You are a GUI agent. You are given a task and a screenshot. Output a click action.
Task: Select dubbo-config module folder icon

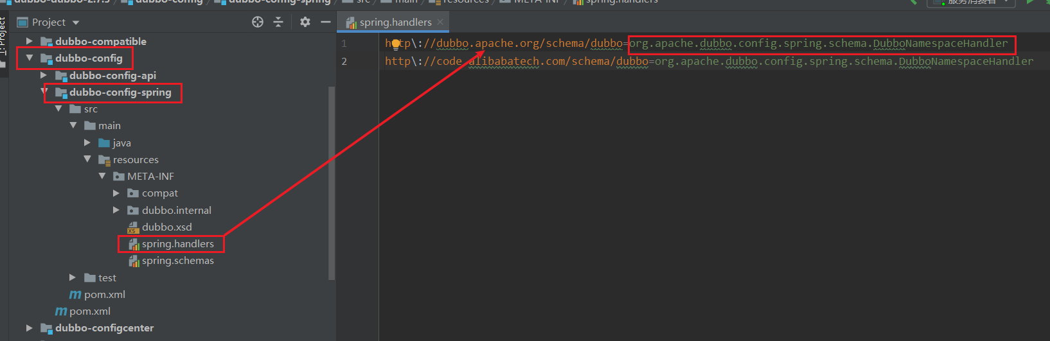[46, 58]
